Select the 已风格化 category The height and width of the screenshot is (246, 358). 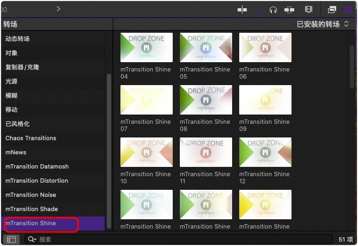click(x=53, y=124)
